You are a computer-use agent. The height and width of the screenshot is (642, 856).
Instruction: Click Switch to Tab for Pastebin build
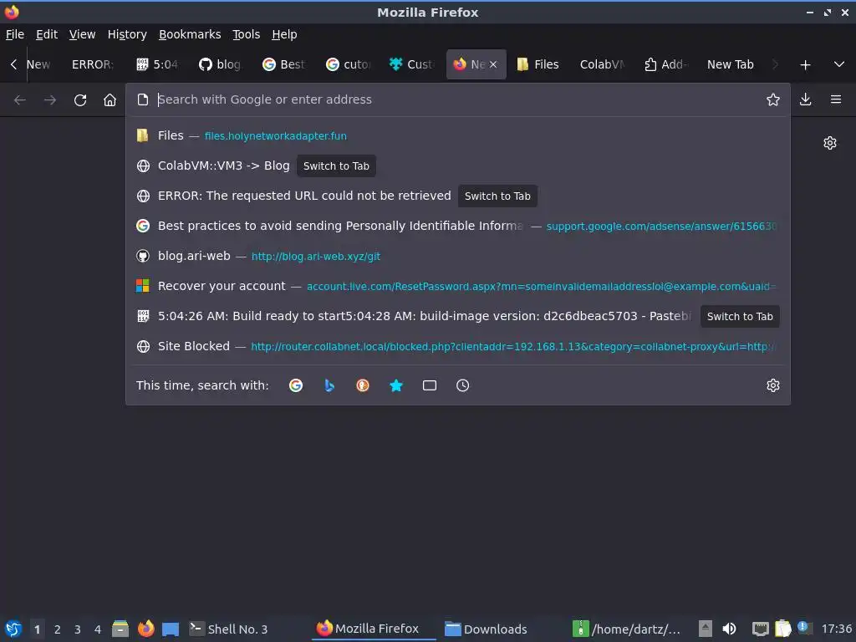pyautogui.click(x=740, y=317)
